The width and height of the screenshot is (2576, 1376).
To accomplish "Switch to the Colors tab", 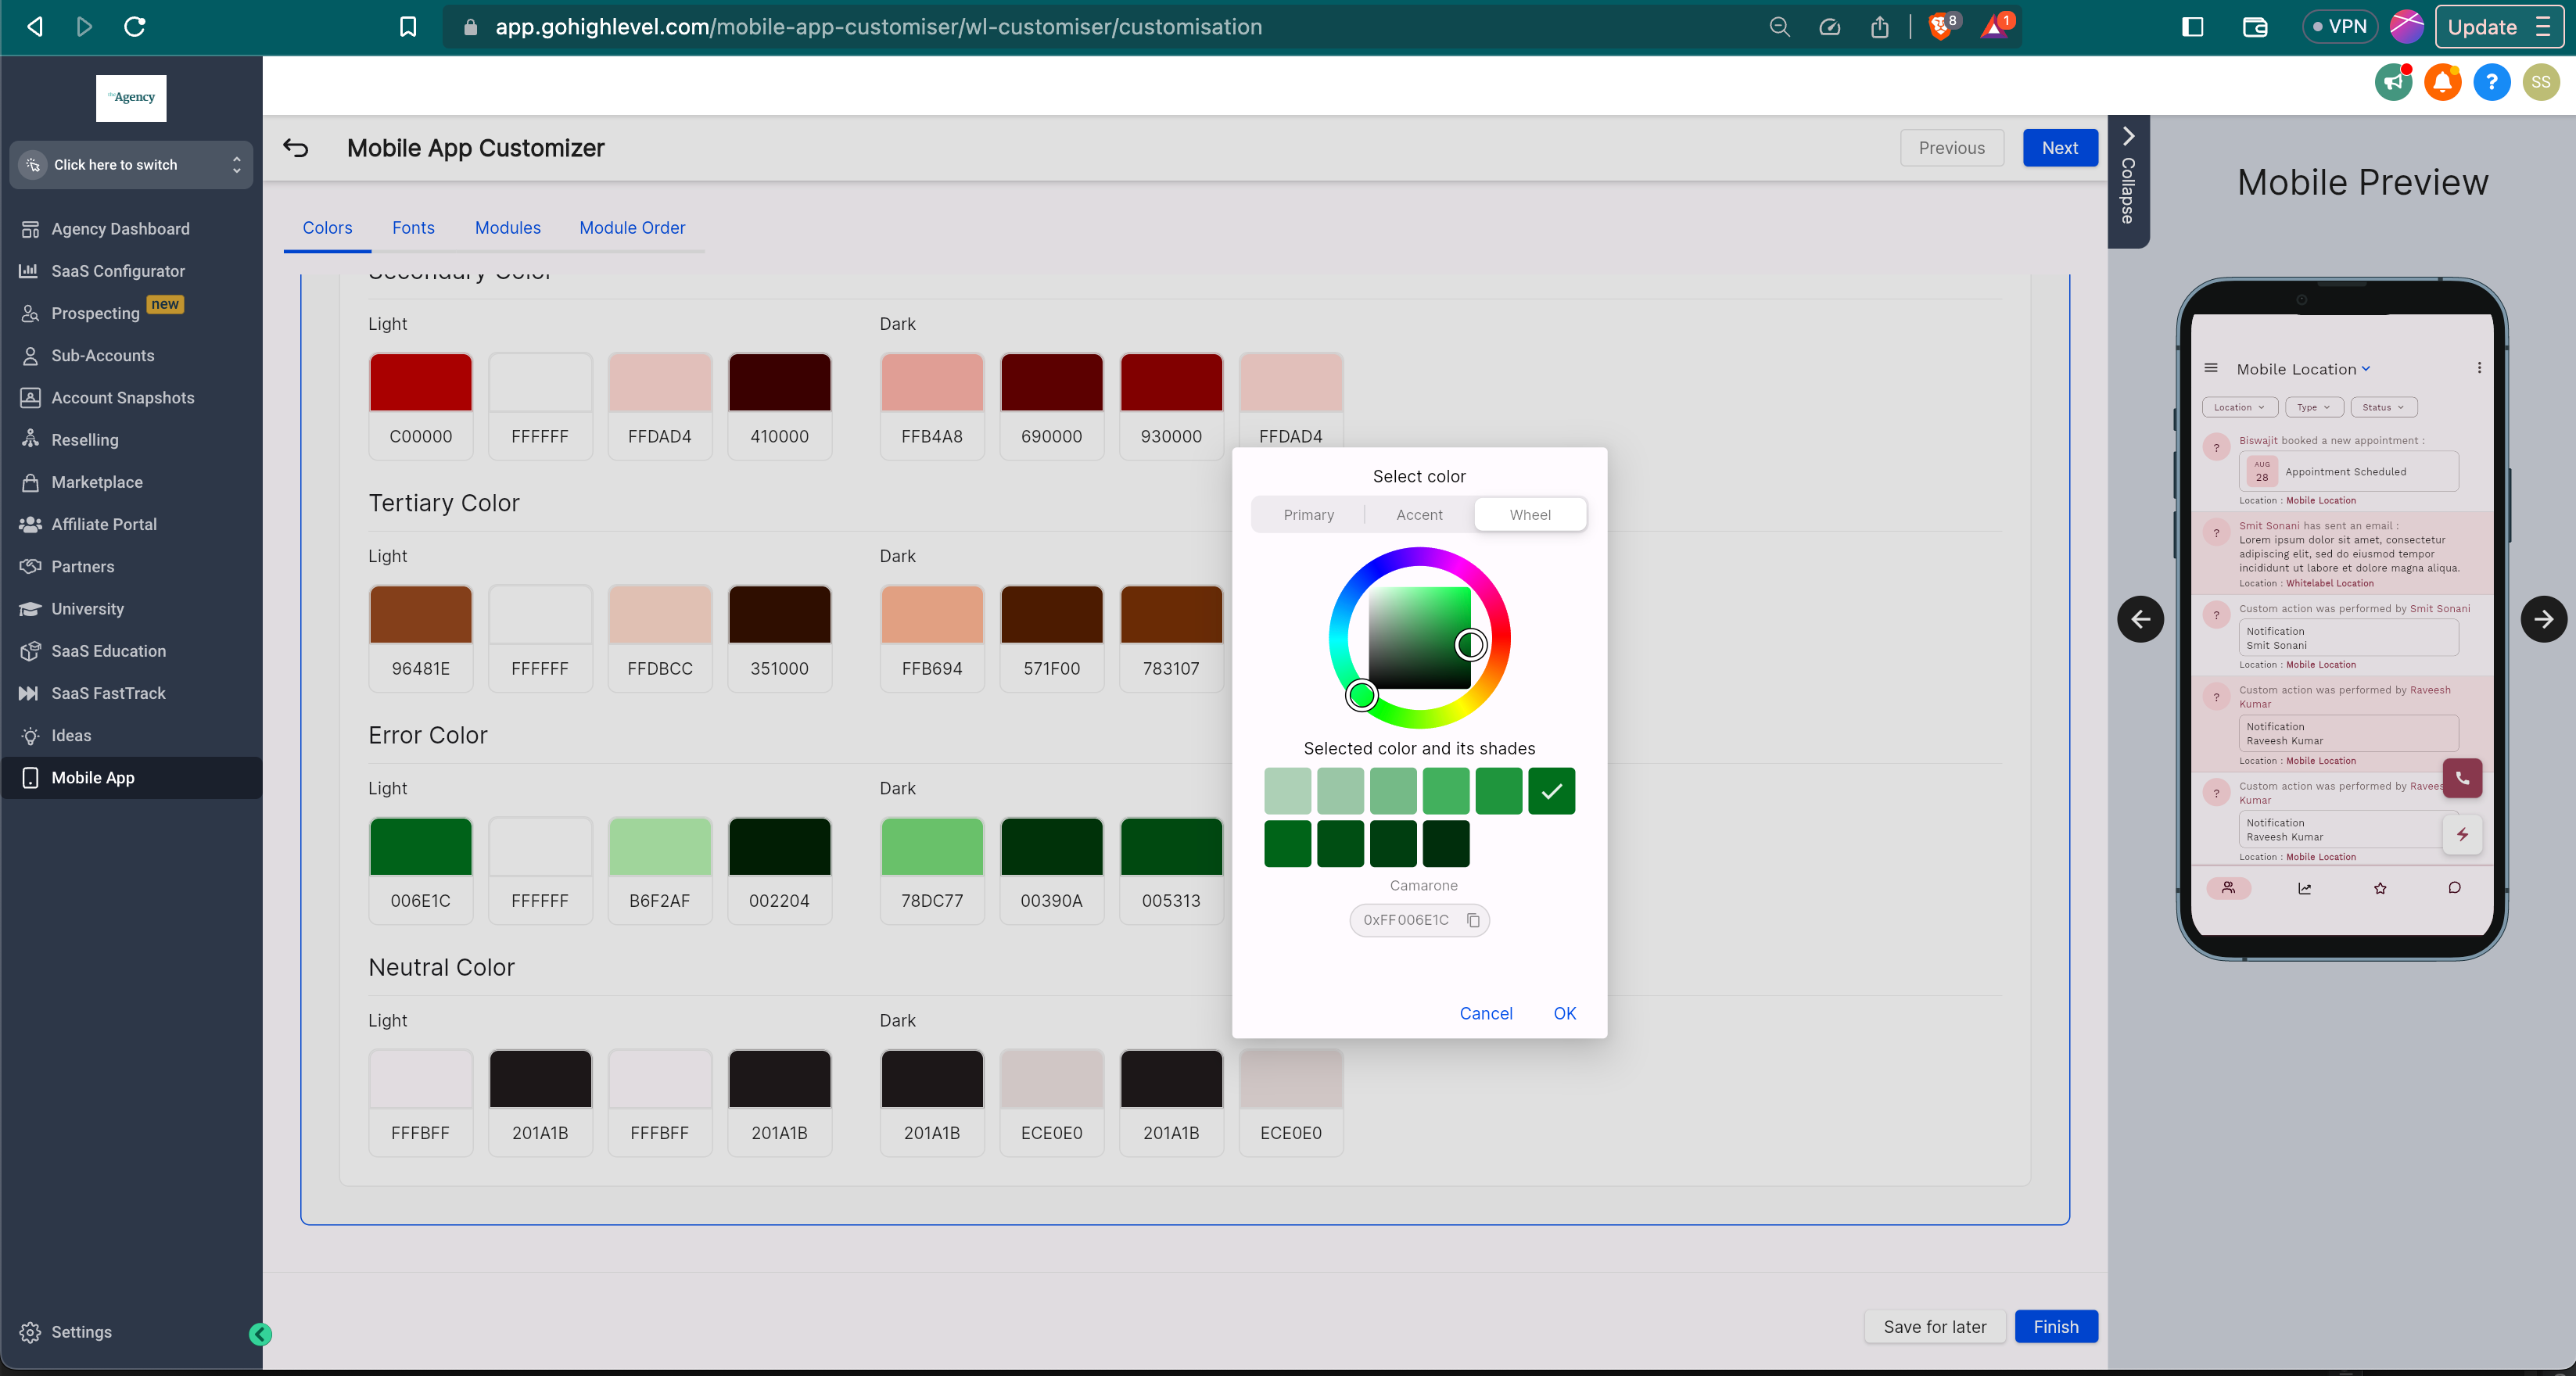I will (327, 228).
